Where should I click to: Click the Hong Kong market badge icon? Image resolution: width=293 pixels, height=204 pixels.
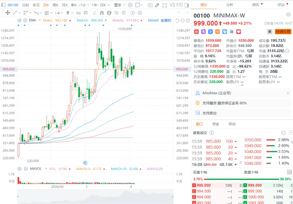pyautogui.click(x=196, y=32)
